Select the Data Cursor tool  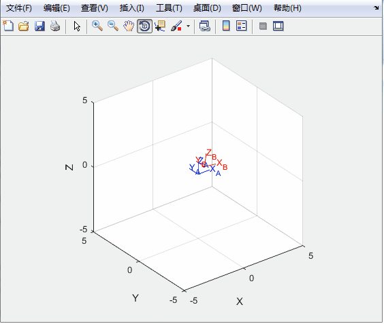point(160,26)
